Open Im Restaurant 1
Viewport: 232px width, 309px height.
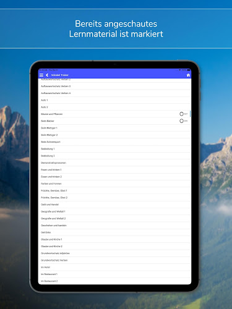(114, 274)
